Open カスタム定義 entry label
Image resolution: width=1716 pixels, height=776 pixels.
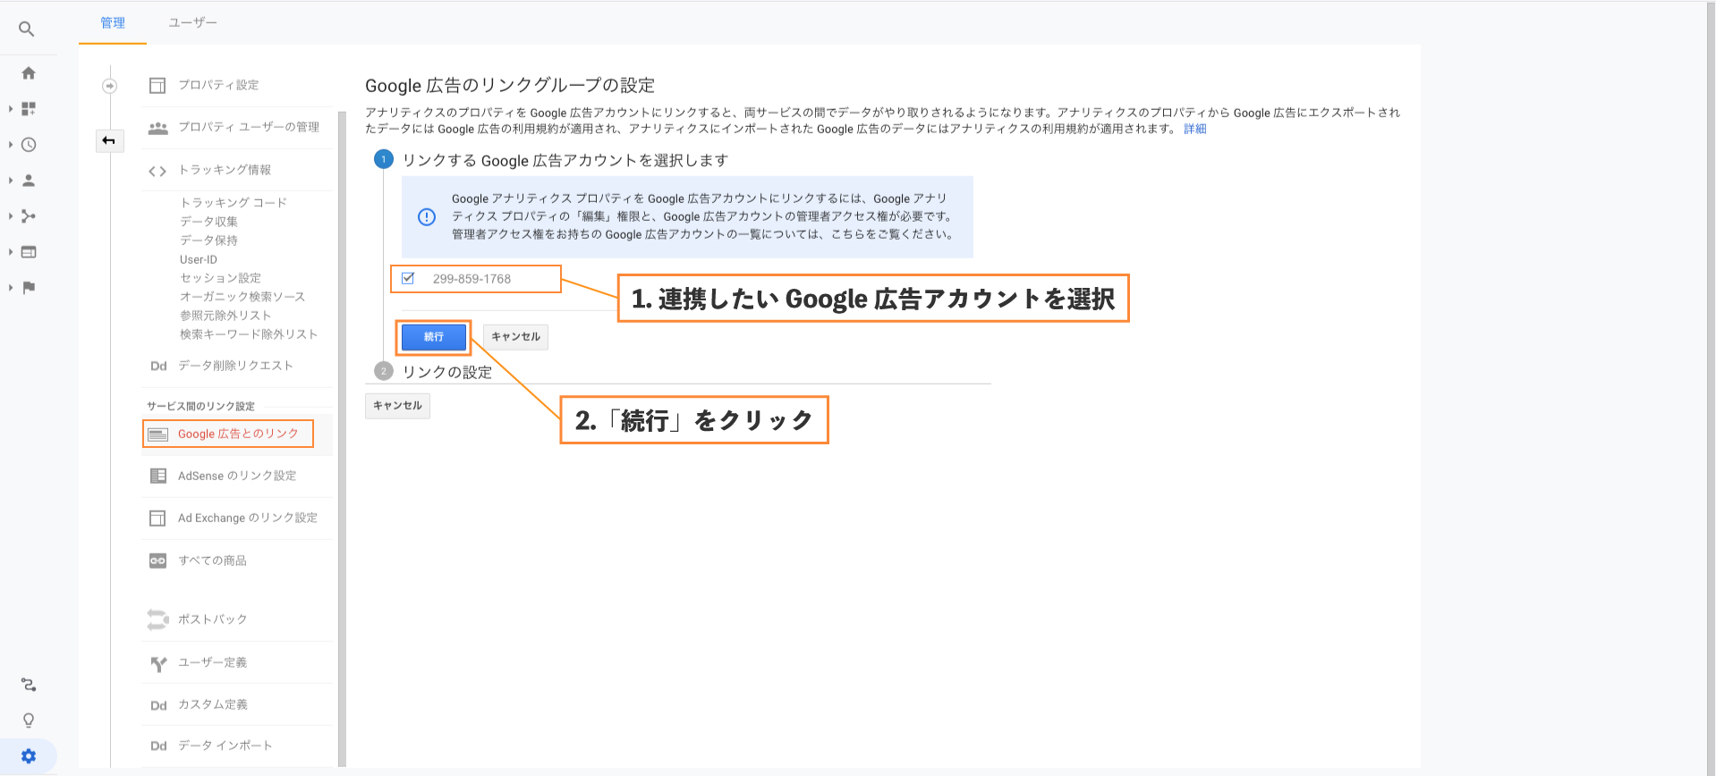(x=213, y=704)
